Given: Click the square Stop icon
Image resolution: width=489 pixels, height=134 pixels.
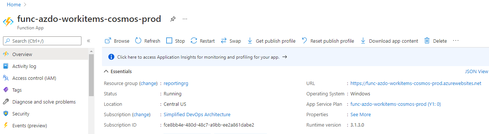Looking at the screenshot, I should tap(169, 41).
